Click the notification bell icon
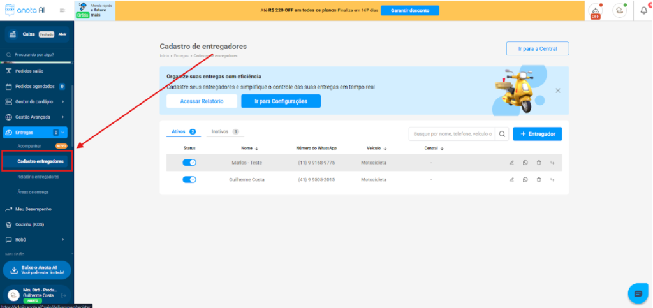This screenshot has width=653, height=308. 643,10
